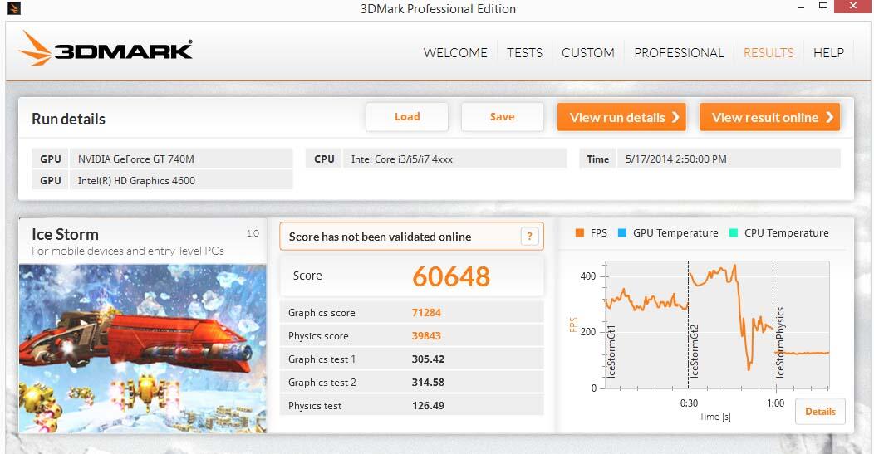
Task: Click the orange FPS legend square
Action: pyautogui.click(x=579, y=233)
